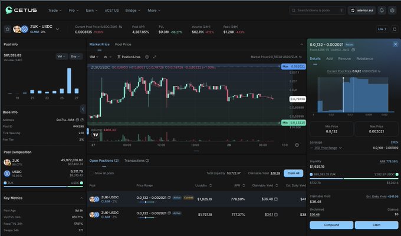Go to xCETUS page

pos(112,11)
